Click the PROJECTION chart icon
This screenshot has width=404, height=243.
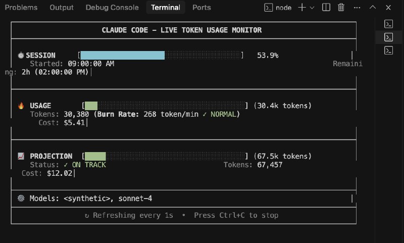(x=21, y=156)
